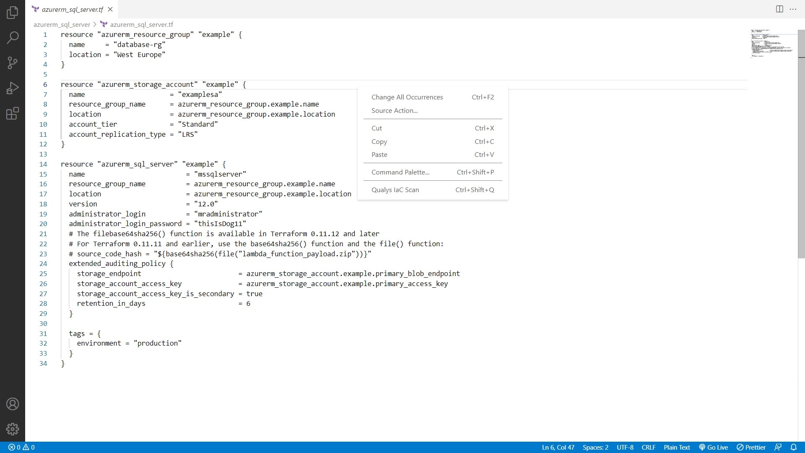Toggle Go Live server in status bar
805x453 pixels.
coord(713,447)
